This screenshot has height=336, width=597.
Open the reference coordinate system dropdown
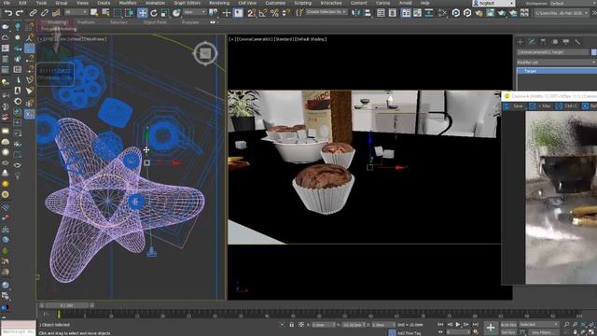tap(194, 12)
